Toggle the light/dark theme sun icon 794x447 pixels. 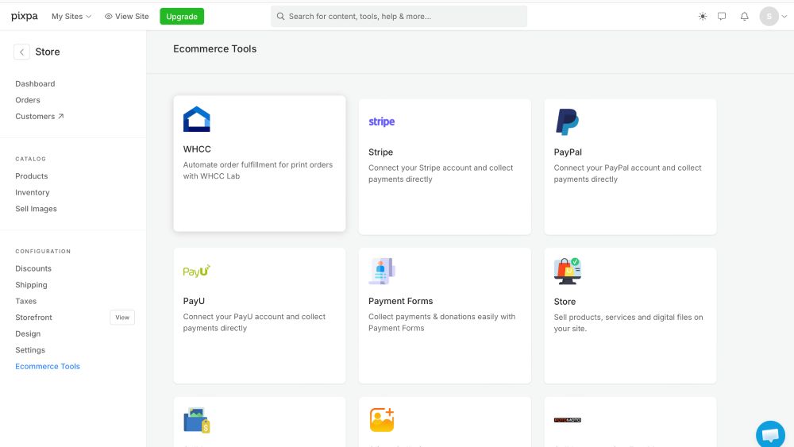click(x=703, y=16)
